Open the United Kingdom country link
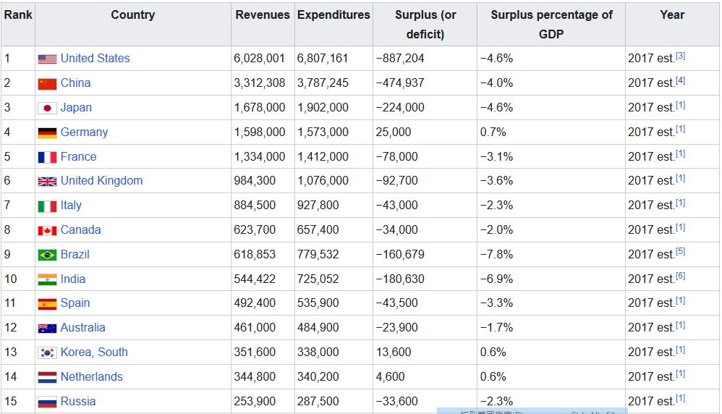The width and height of the screenshot is (722, 414). (x=101, y=180)
